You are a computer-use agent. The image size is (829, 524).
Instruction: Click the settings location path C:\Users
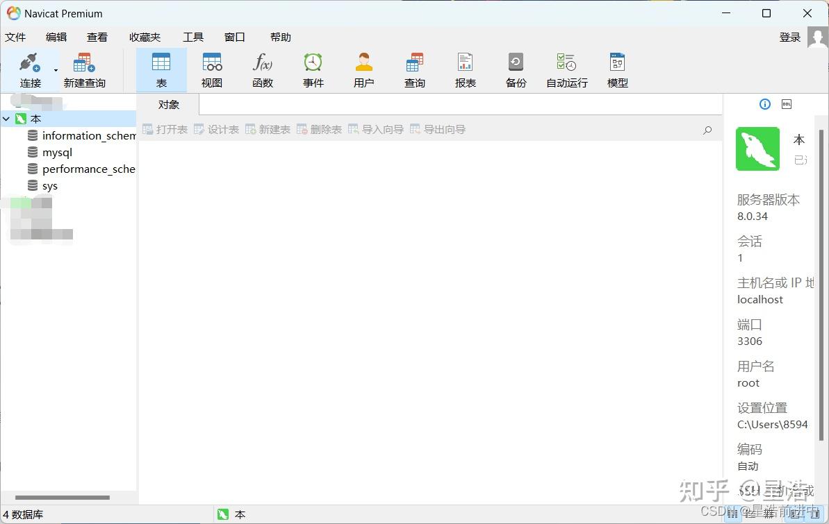pyautogui.click(x=773, y=424)
